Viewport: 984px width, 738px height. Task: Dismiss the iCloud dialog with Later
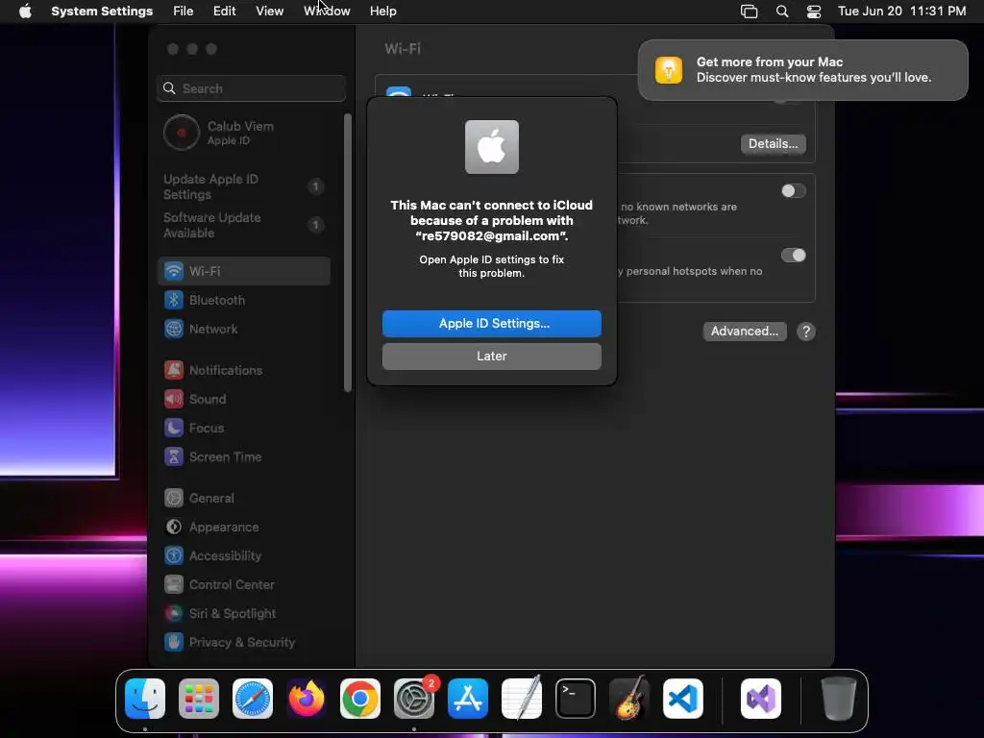[491, 356]
